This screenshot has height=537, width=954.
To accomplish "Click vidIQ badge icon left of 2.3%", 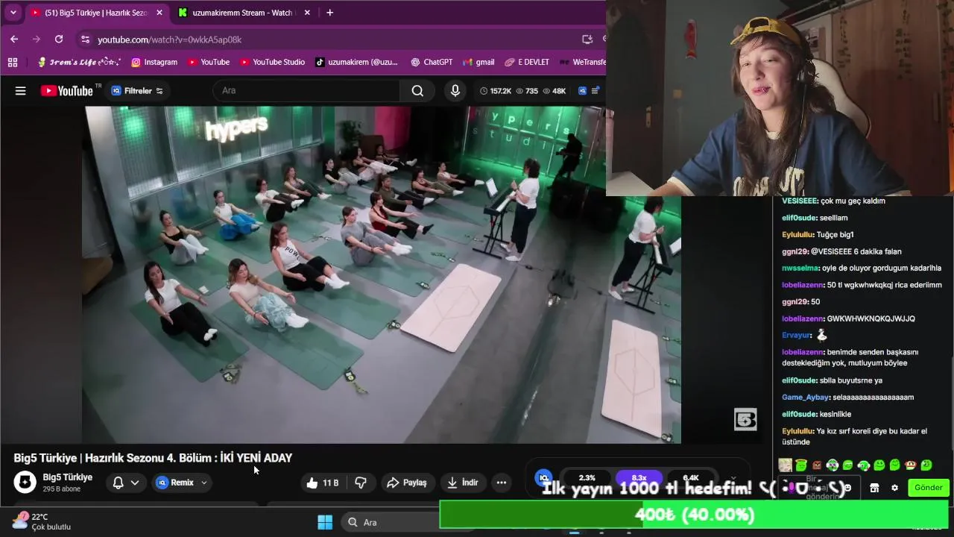I will pos(544,477).
